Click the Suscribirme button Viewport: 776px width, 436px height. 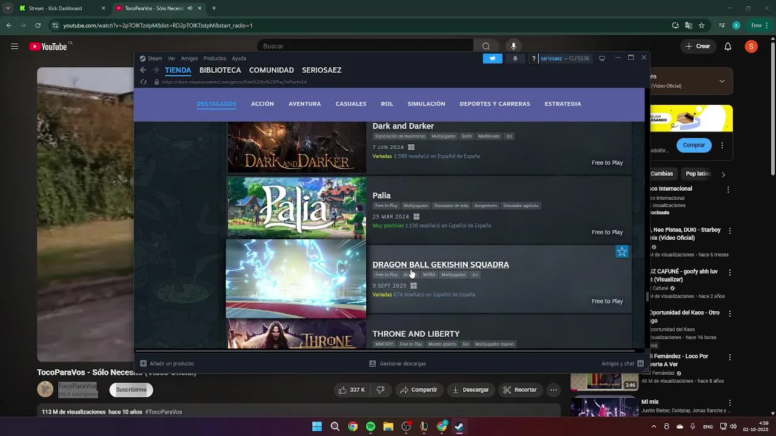tap(131, 390)
